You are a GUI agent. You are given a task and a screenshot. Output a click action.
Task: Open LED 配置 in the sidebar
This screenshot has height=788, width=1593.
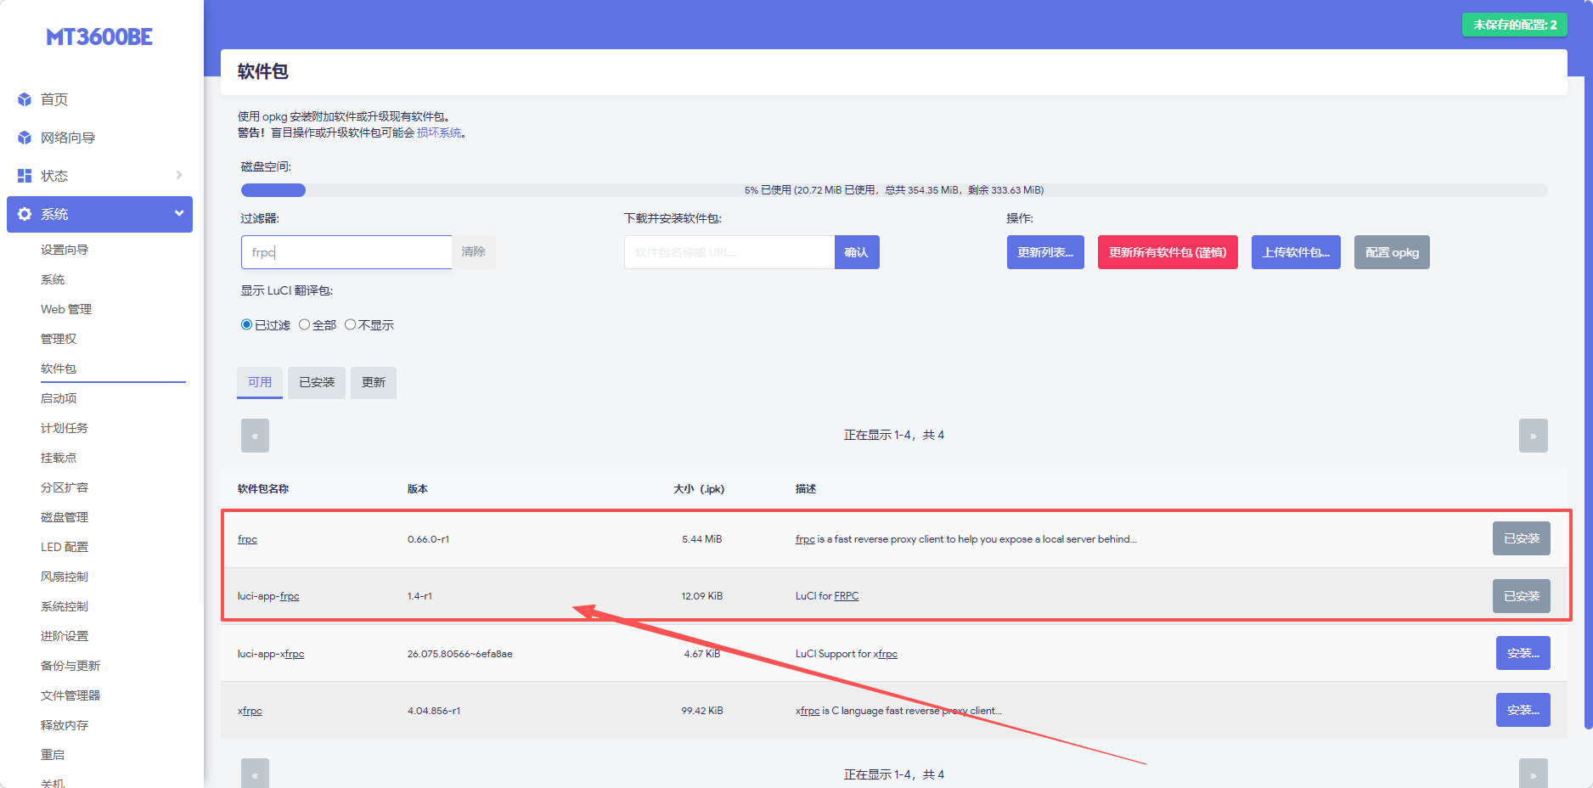65,547
